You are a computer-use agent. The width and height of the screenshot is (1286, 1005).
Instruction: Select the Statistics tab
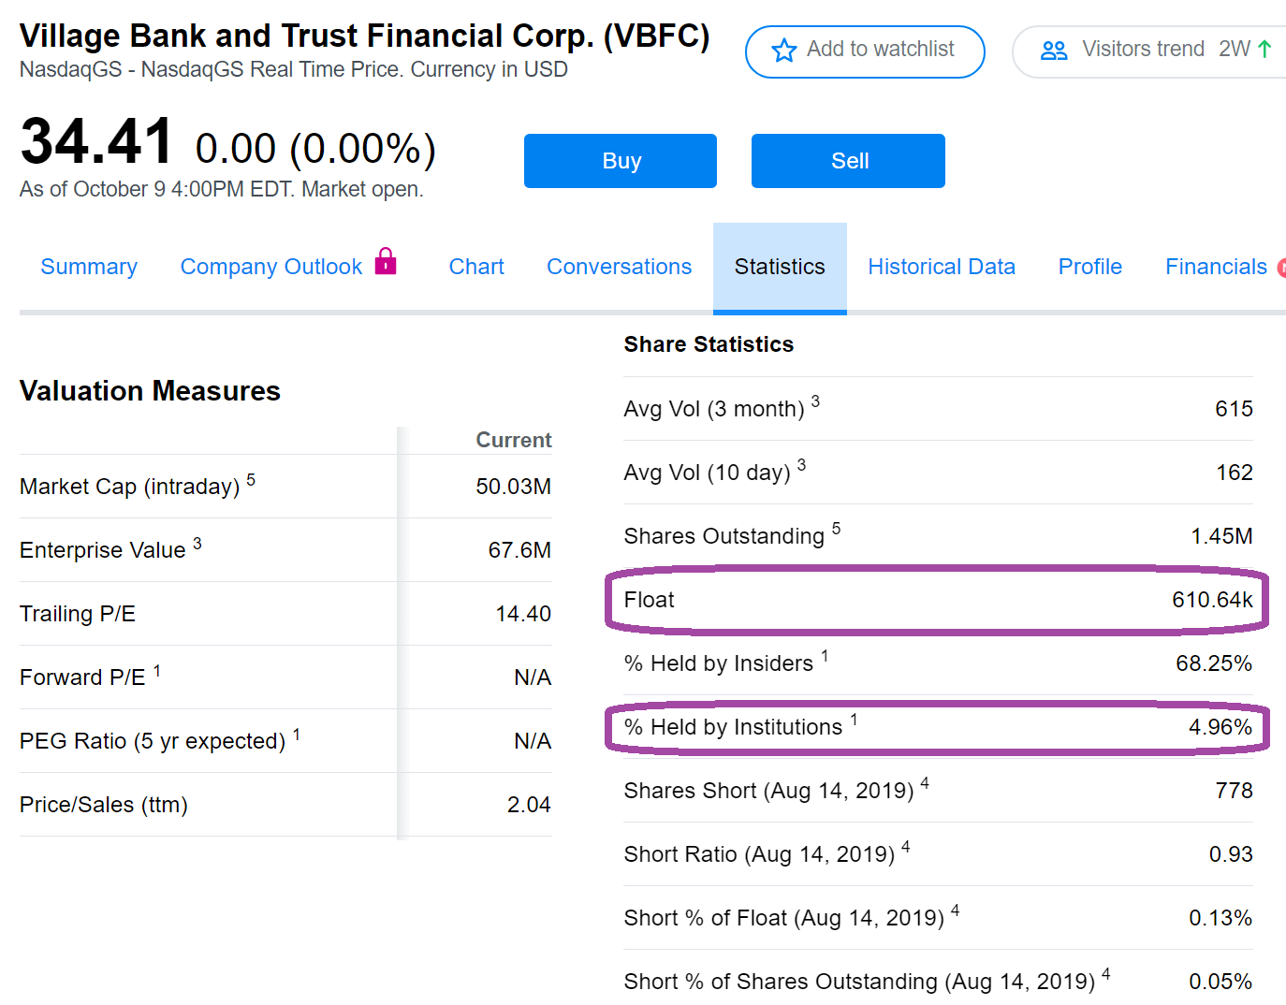click(x=780, y=268)
